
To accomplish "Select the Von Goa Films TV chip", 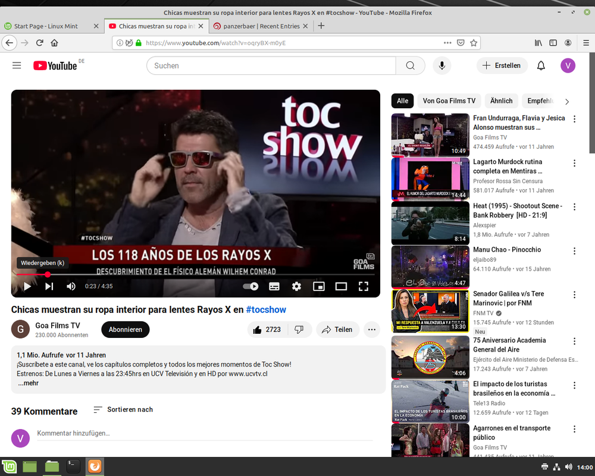I will [449, 101].
